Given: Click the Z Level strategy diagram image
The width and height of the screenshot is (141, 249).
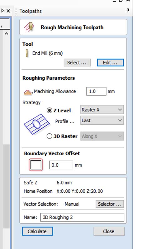Looking at the screenshot, I should point(37,124).
